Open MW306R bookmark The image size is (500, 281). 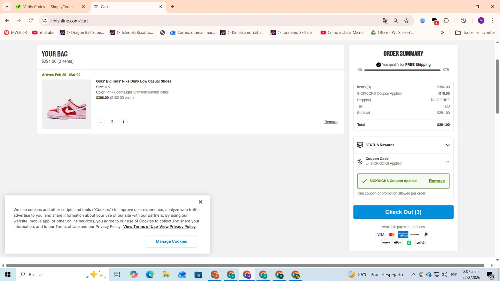[x=15, y=33]
